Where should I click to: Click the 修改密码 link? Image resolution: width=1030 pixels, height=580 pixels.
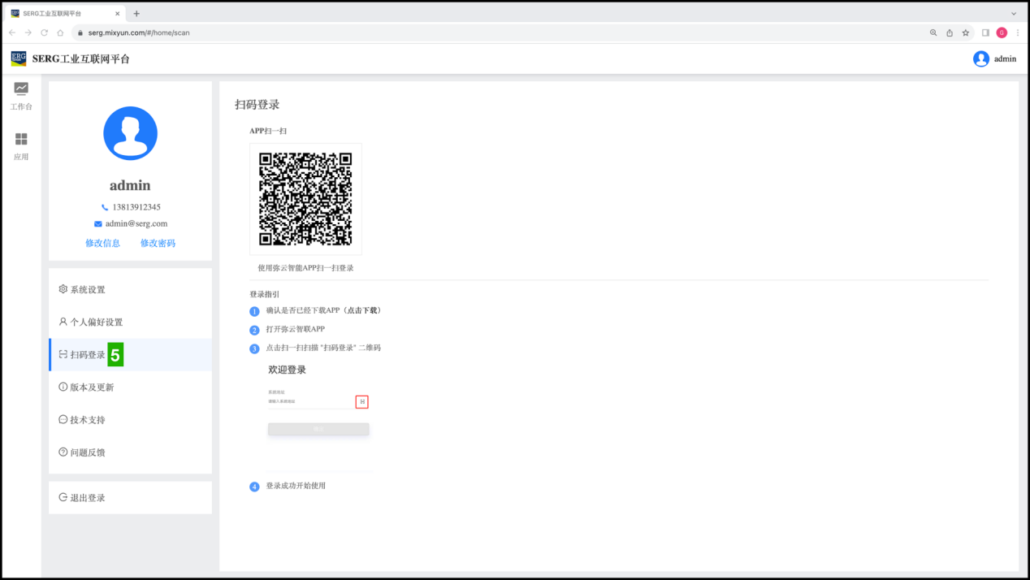point(158,243)
